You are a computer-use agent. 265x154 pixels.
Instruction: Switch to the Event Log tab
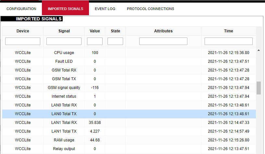click(105, 9)
